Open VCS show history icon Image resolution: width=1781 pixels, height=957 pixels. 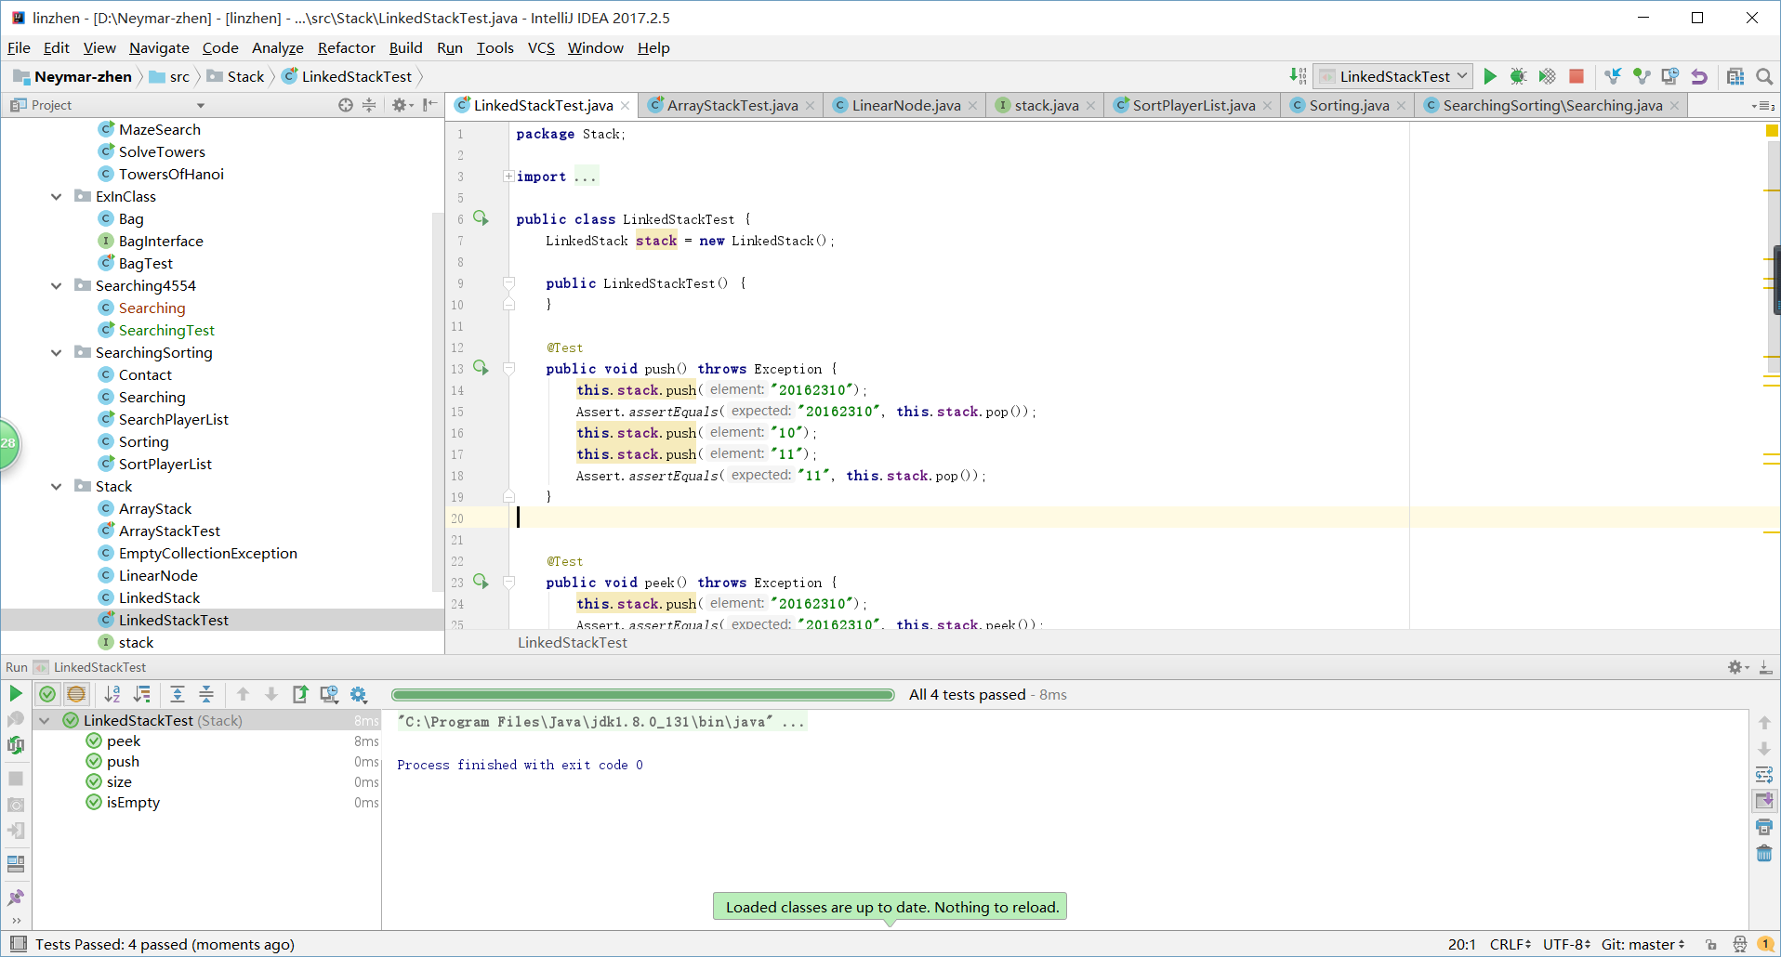[x=1670, y=76]
